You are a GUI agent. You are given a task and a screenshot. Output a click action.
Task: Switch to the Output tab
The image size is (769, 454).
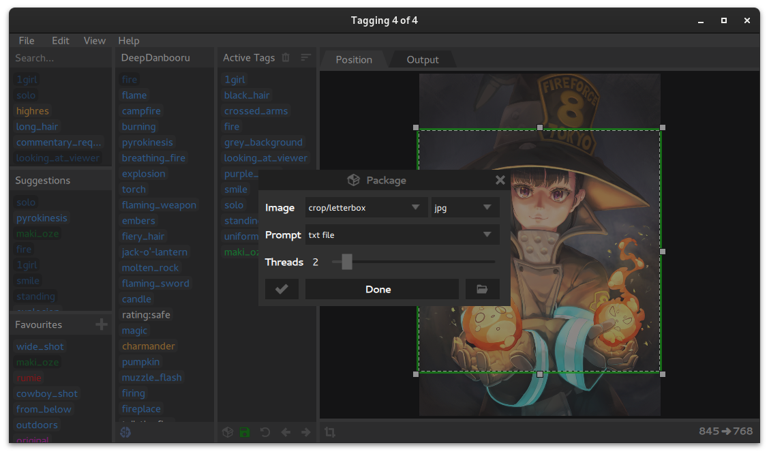click(x=423, y=60)
